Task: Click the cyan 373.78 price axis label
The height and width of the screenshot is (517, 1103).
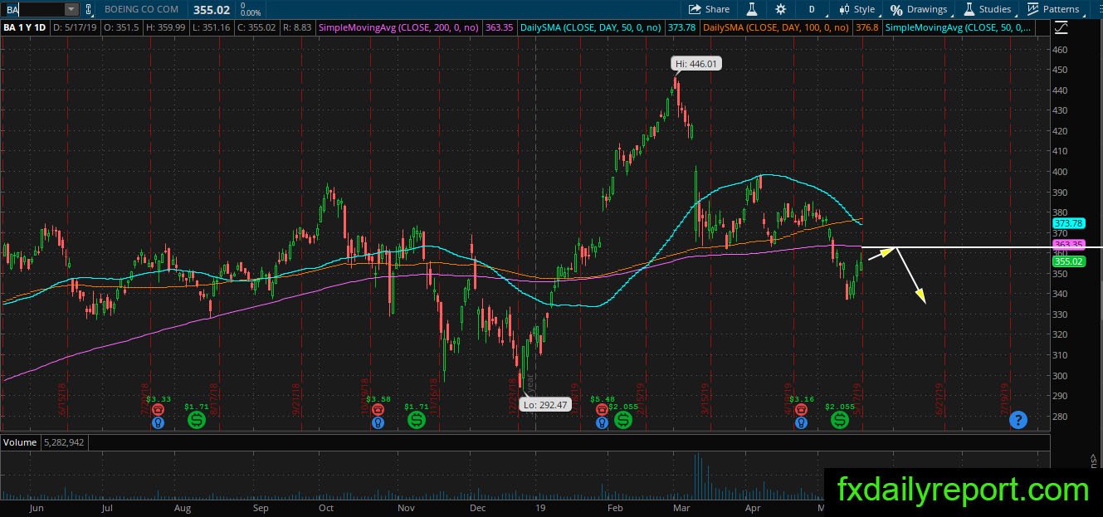Action: pos(1069,223)
